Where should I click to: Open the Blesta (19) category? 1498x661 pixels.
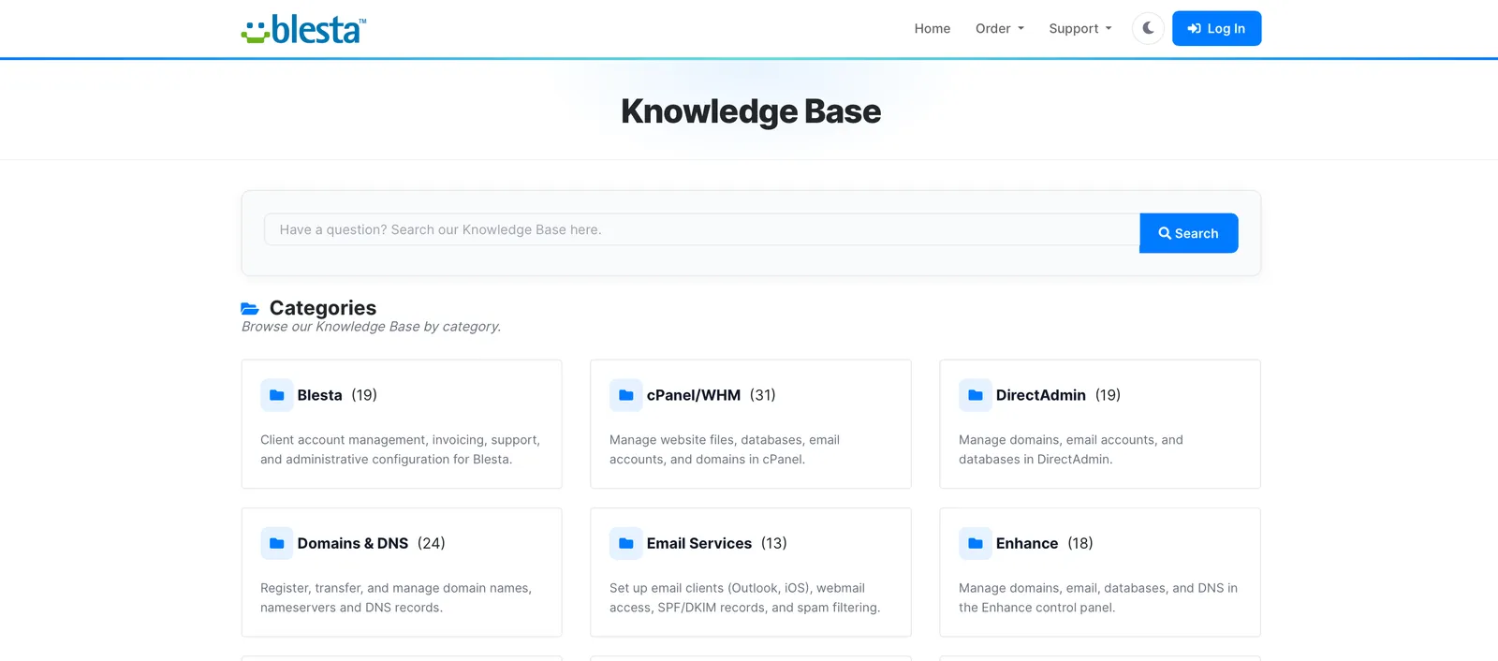337,395
